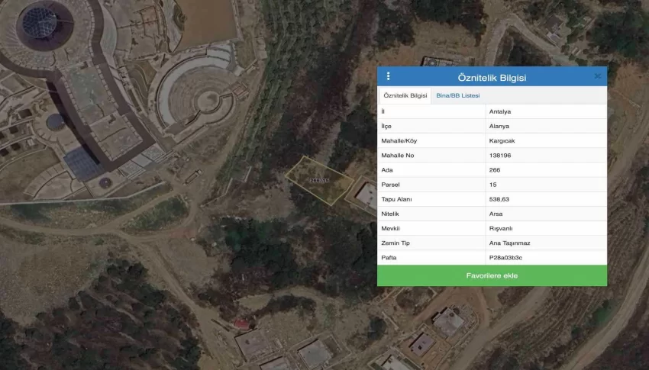
Task: Click the Antalya value in the İl row
Action: (501, 111)
